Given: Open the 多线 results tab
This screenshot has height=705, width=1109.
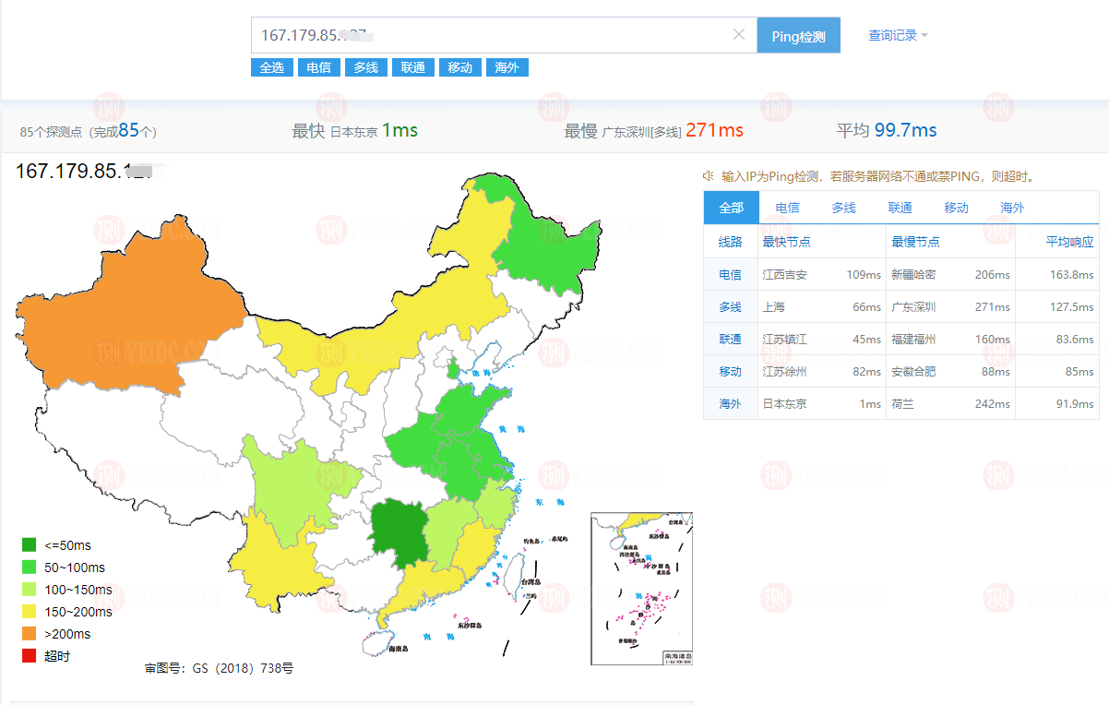Looking at the screenshot, I should tap(843, 208).
